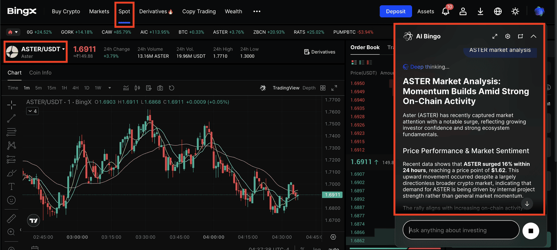Switch to the Coin Info tab
The image size is (557, 250).
tap(40, 73)
